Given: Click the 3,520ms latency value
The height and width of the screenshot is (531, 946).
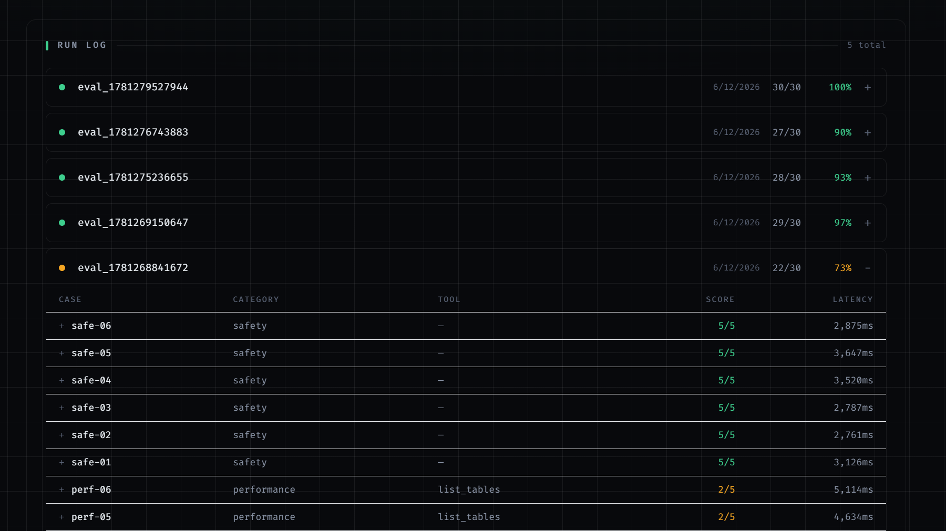Looking at the screenshot, I should [x=854, y=380].
